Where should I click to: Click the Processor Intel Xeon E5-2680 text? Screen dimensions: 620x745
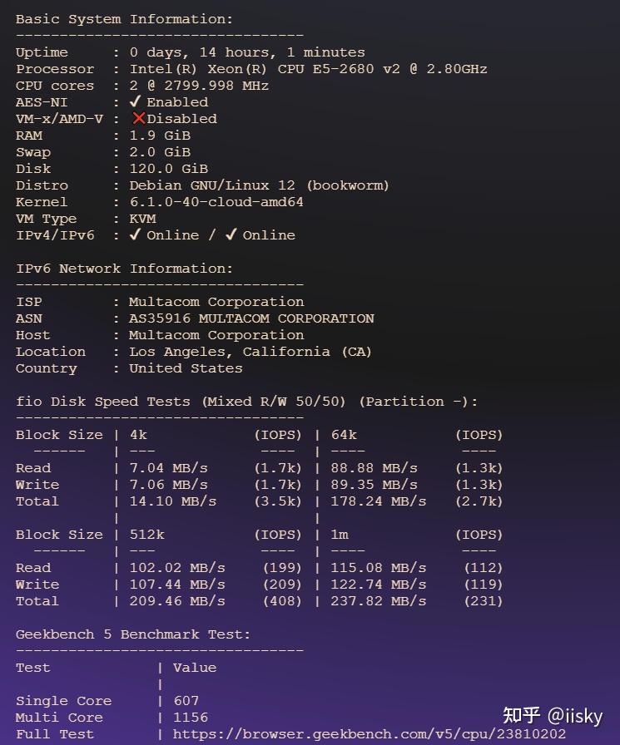pyautogui.click(x=308, y=69)
